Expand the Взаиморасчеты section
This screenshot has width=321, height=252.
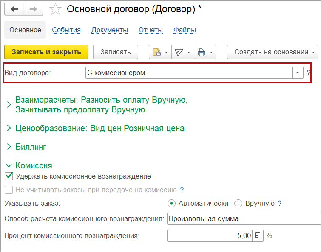9,104
